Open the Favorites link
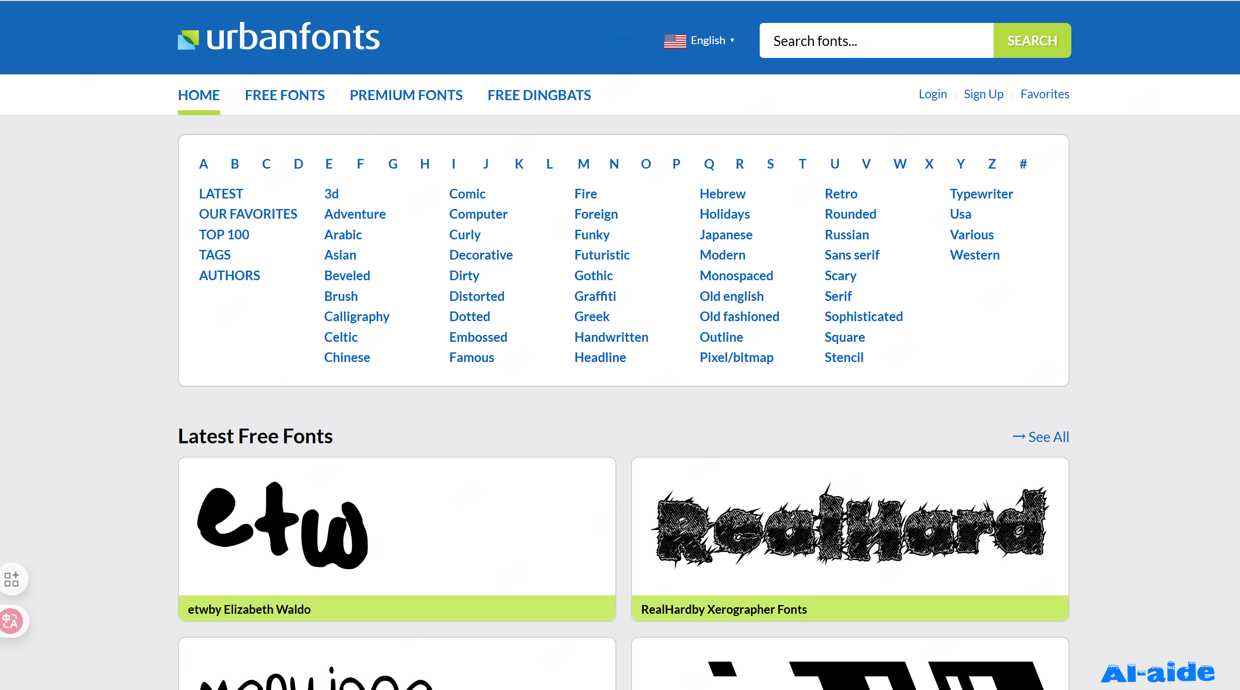The width and height of the screenshot is (1240, 690). pyautogui.click(x=1045, y=94)
